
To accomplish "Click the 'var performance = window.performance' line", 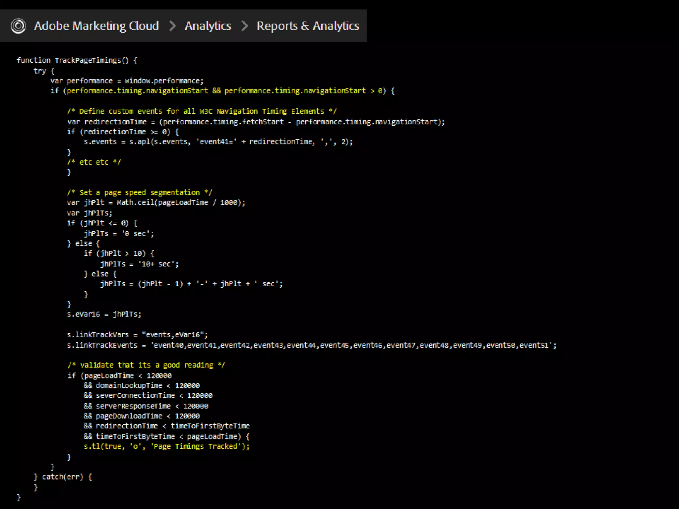I will tap(127, 81).
